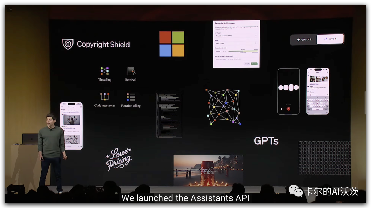Viewport: 371px width, 208px height.
Task: Switch model toggle to GPT-3.5
Action: tap(304, 40)
